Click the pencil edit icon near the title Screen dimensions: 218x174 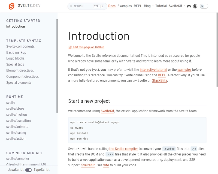pos(70,47)
